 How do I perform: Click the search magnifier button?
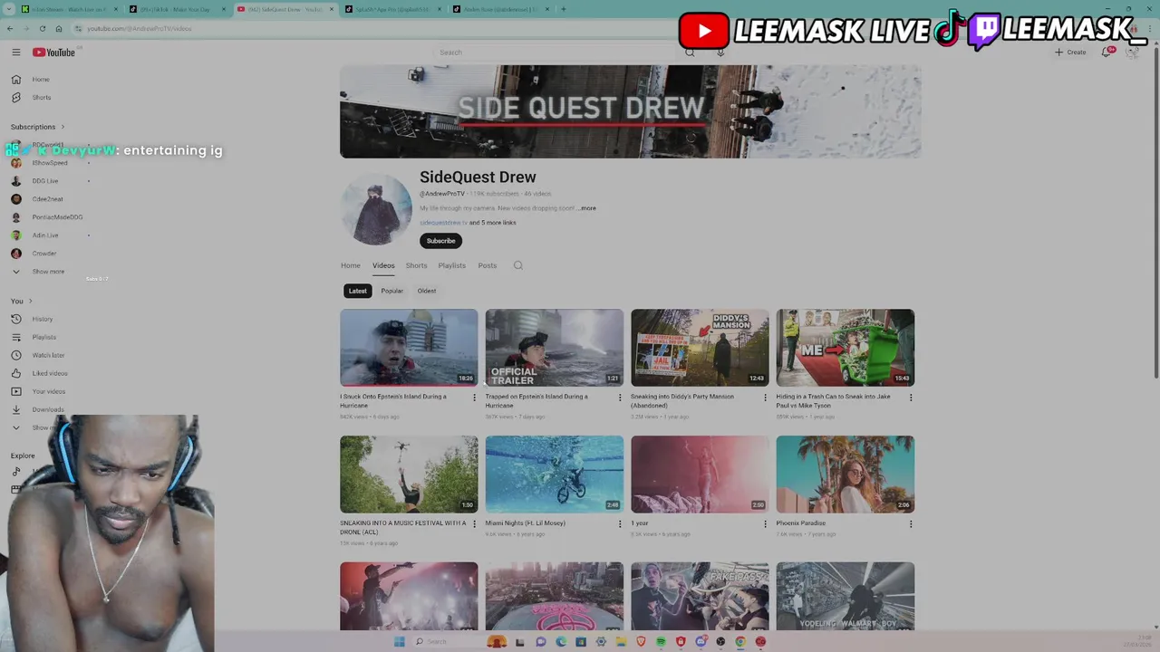tap(690, 53)
